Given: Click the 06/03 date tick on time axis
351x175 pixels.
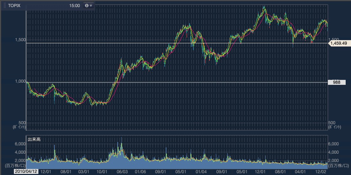Looking at the screenshot, I should click(122, 171).
